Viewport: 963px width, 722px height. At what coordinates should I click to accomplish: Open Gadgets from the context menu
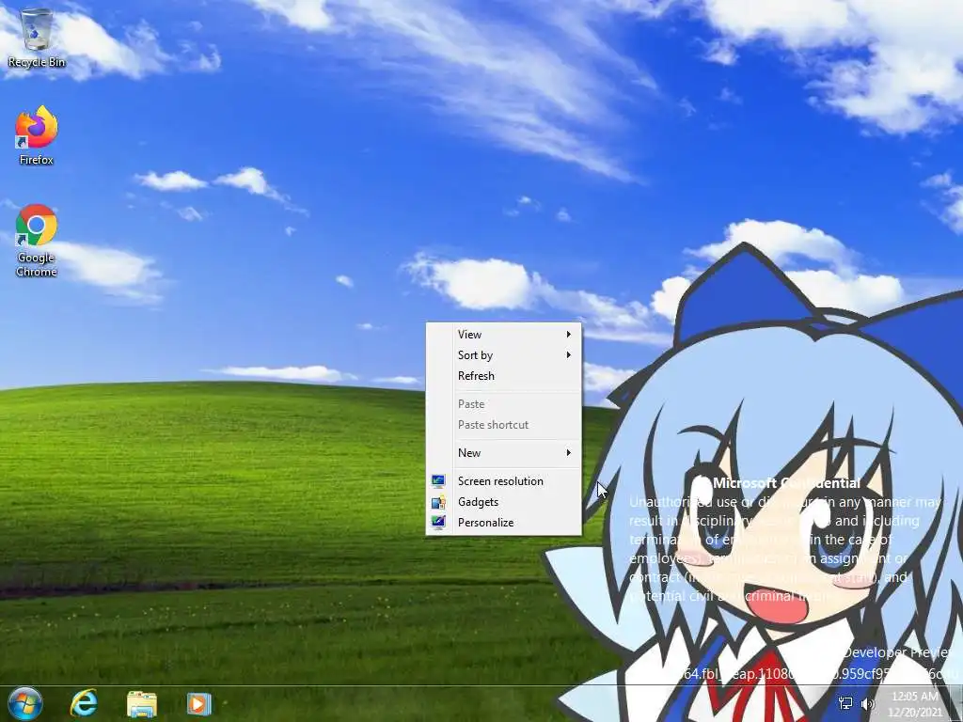pos(504,502)
